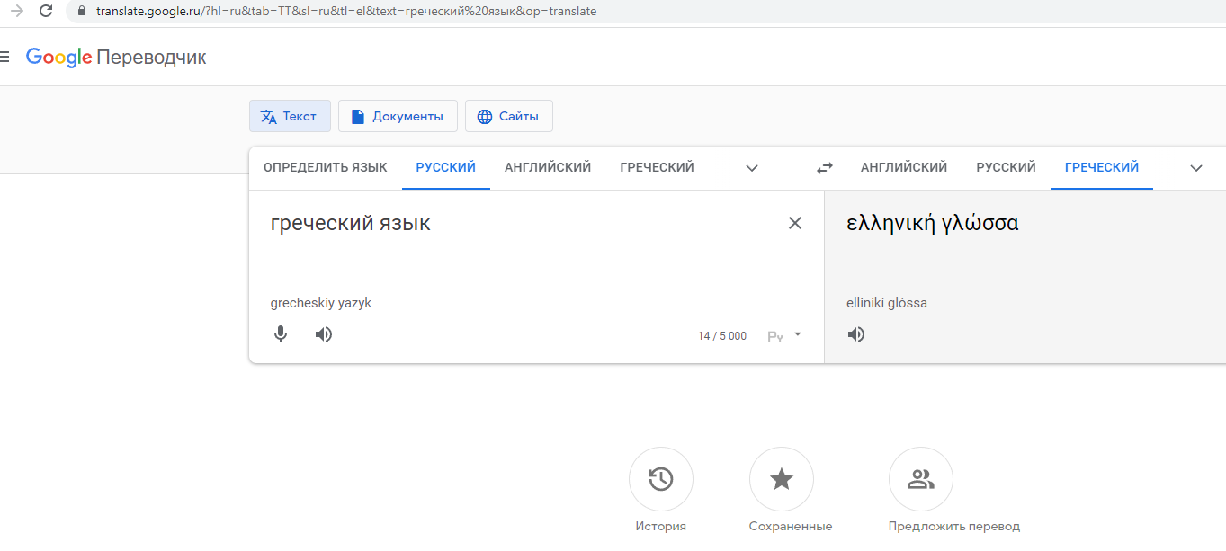1226x551 pixels.
Task: Open Предложить перевод contribution
Action: point(921,479)
